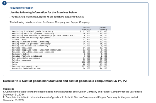Click the Raw materials purchases row label

(26, 58)
